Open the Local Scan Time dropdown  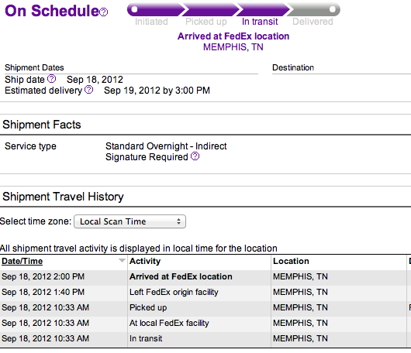pyautogui.click(x=130, y=221)
